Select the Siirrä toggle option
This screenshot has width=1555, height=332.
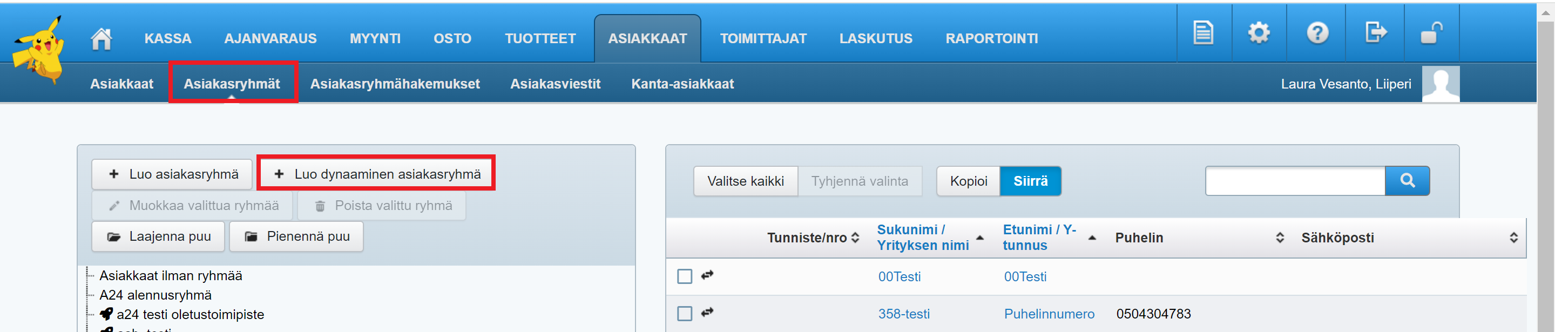click(1030, 181)
